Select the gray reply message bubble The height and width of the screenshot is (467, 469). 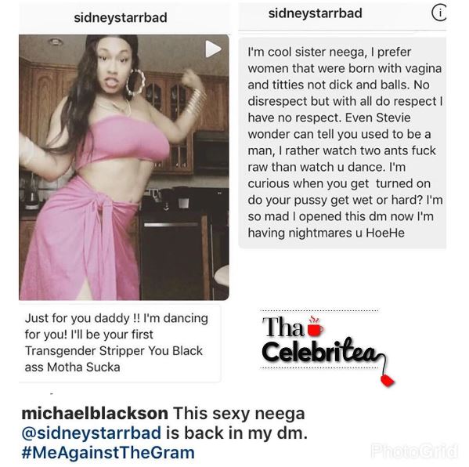pyautogui.click(x=342, y=143)
